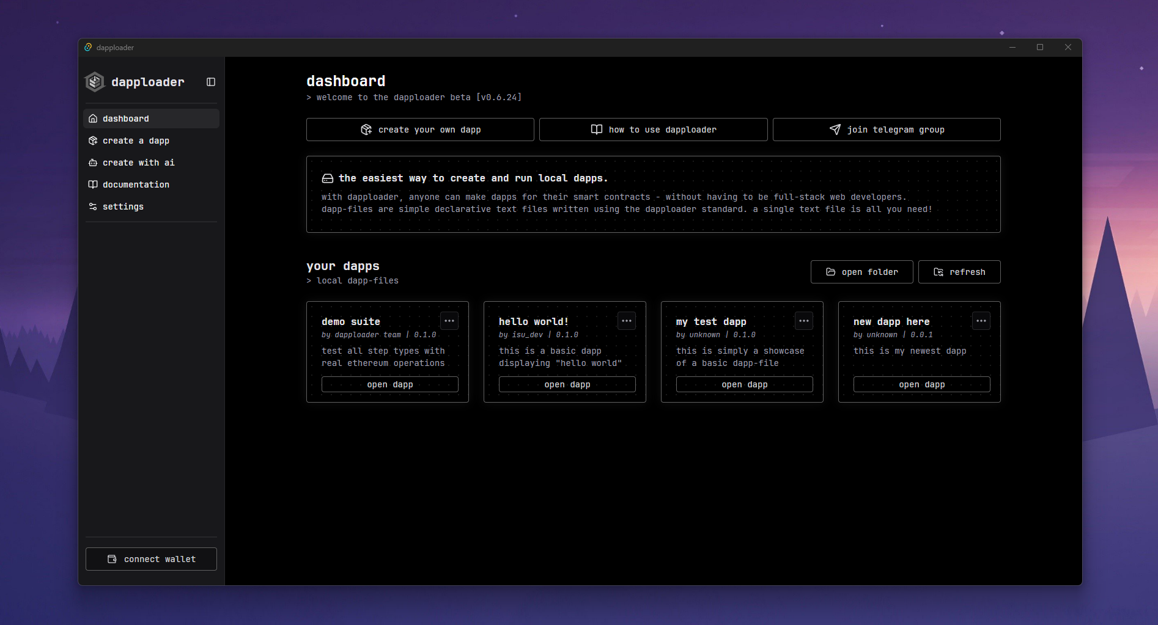Click the dapploader icon in the title bar
This screenshot has width=1158, height=625.
(x=88, y=47)
